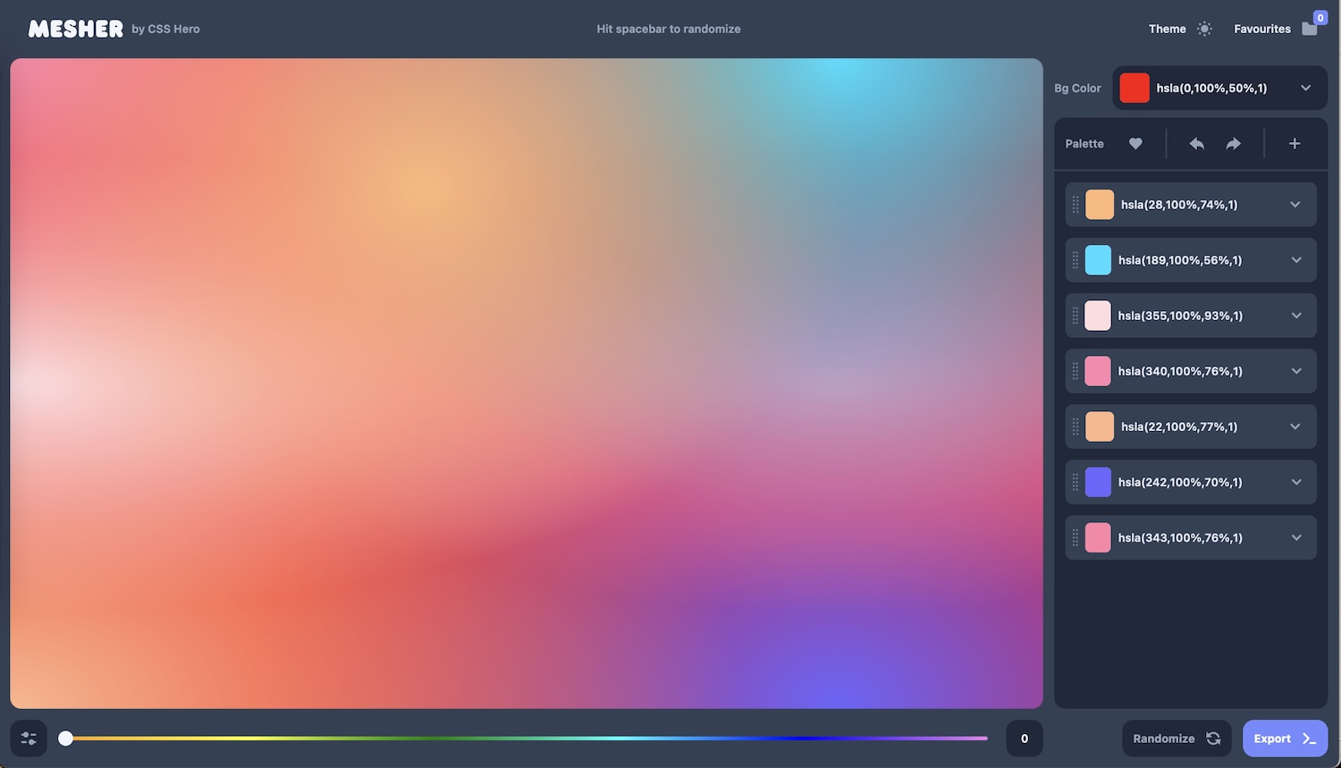The width and height of the screenshot is (1341, 768).
Task: Click the hsla(355,100%,93%,1) pale swatch
Action: click(1098, 316)
